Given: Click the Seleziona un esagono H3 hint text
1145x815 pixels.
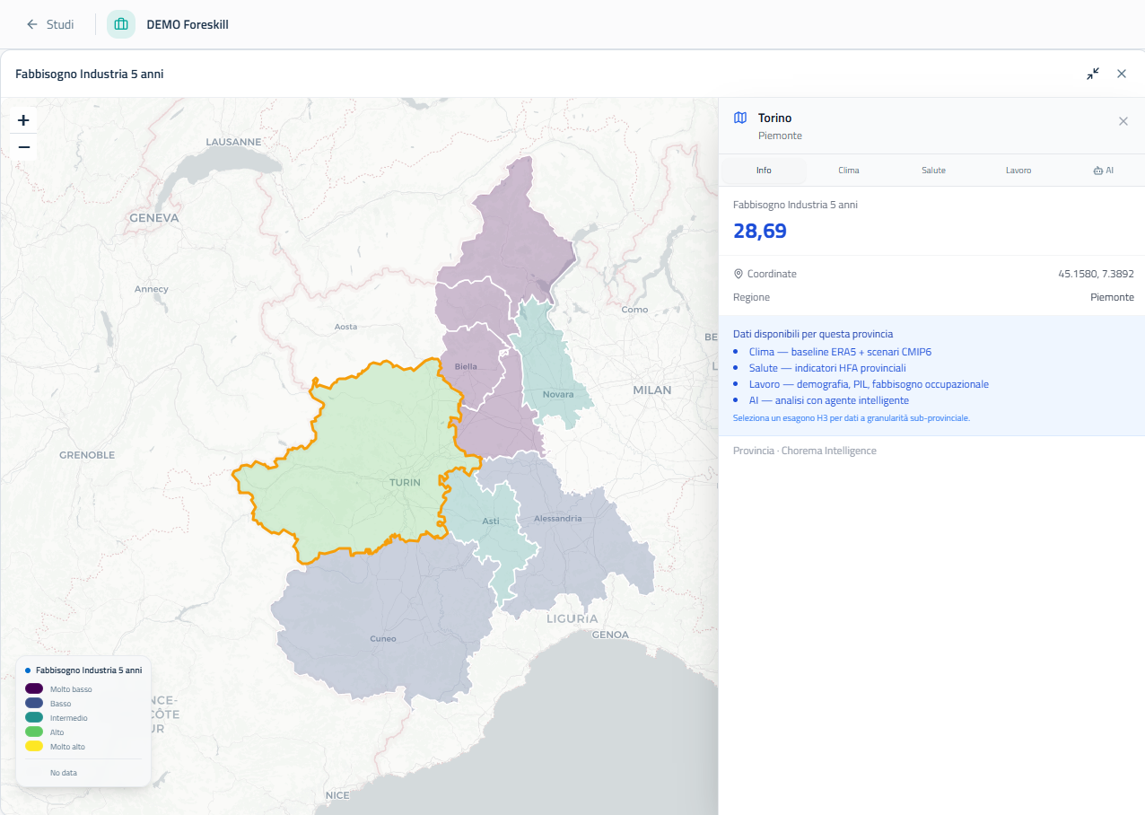Looking at the screenshot, I should [x=852, y=418].
